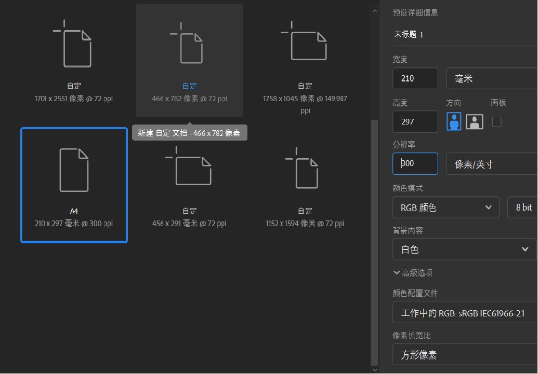Toggle the landscape orientation option
The height and width of the screenshot is (374, 538).
pos(474,121)
